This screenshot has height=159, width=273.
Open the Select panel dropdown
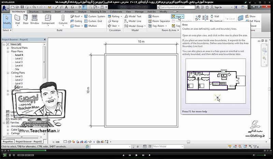(x=7, y=30)
